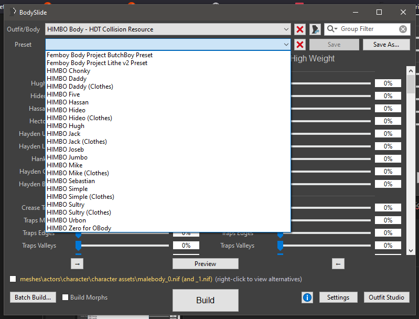Edit low weight Traps Valleys percent field
419x319 pixels.
(x=186, y=246)
